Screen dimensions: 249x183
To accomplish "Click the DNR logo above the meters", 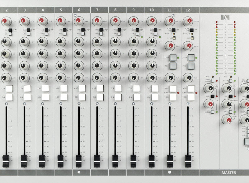I will [x=225, y=17].
